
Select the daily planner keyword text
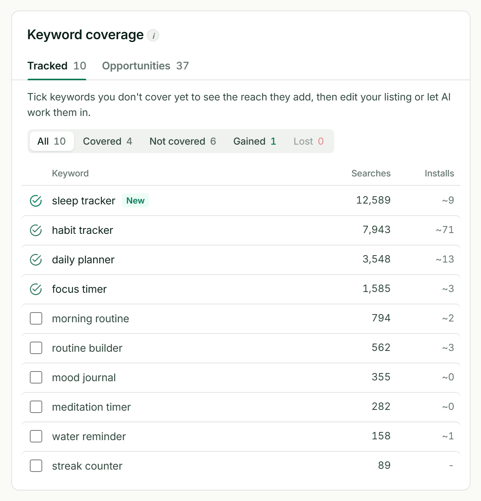click(83, 260)
